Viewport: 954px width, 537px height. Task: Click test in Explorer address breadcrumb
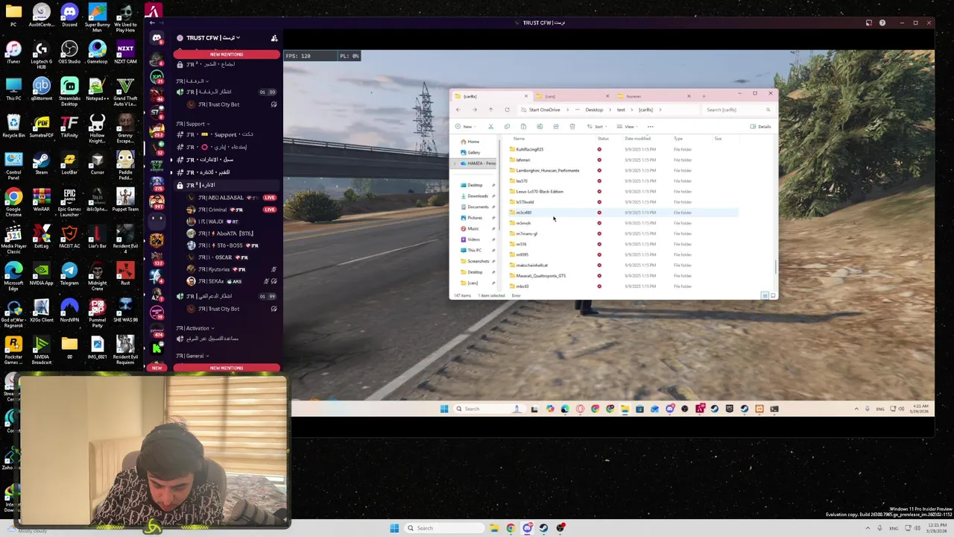[621, 110]
